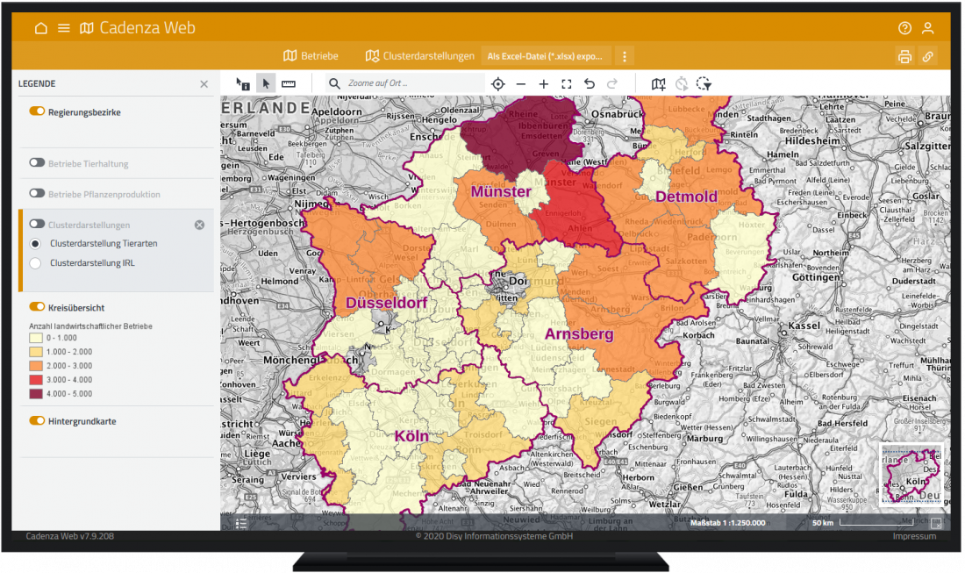This screenshot has width=965, height=573.
Task: Click the Excel export button
Action: coord(546,56)
